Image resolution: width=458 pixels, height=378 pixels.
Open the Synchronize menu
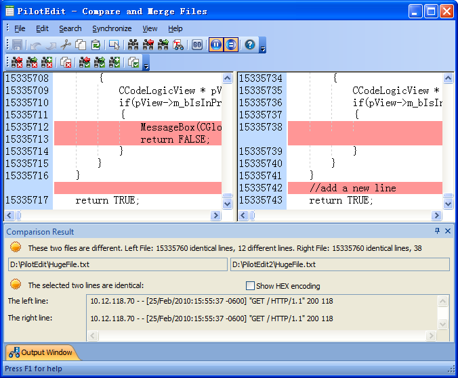[x=112, y=28]
